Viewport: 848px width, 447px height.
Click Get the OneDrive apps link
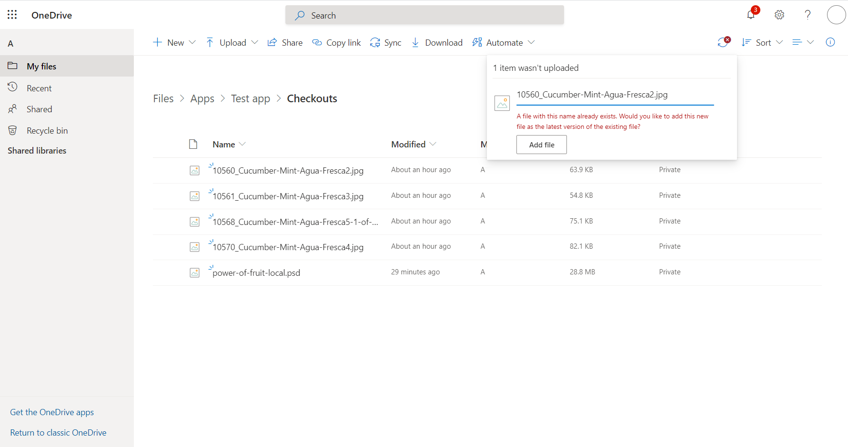(x=52, y=412)
